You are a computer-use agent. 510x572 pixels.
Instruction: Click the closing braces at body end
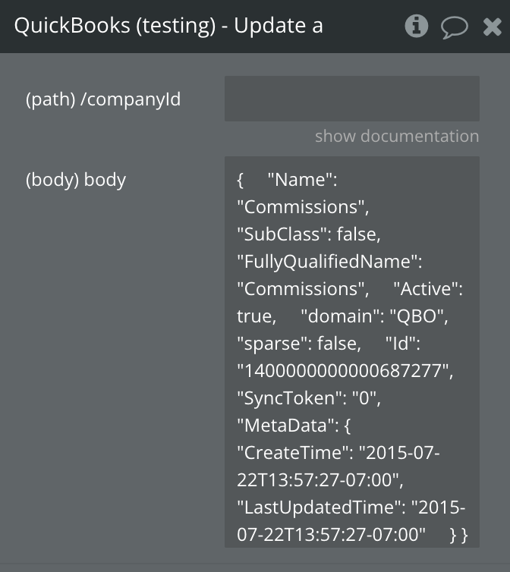[459, 535]
